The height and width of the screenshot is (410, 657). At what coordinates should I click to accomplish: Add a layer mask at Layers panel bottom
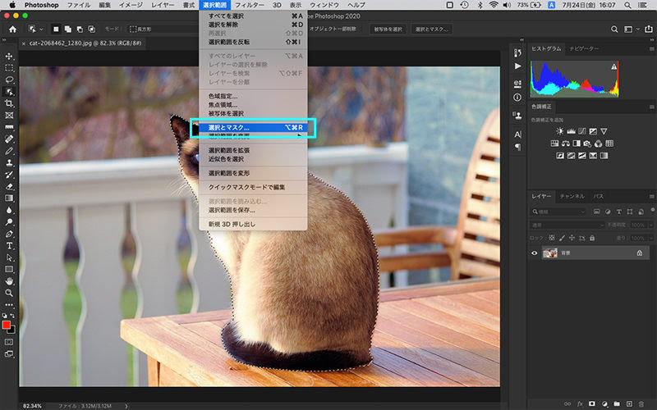[591, 403]
